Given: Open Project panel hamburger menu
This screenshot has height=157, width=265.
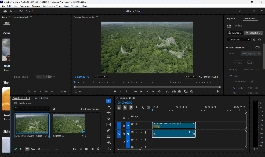Looking at the screenshot, I should 29,98.
